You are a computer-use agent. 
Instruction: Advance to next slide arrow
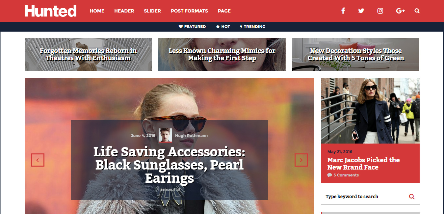click(301, 160)
